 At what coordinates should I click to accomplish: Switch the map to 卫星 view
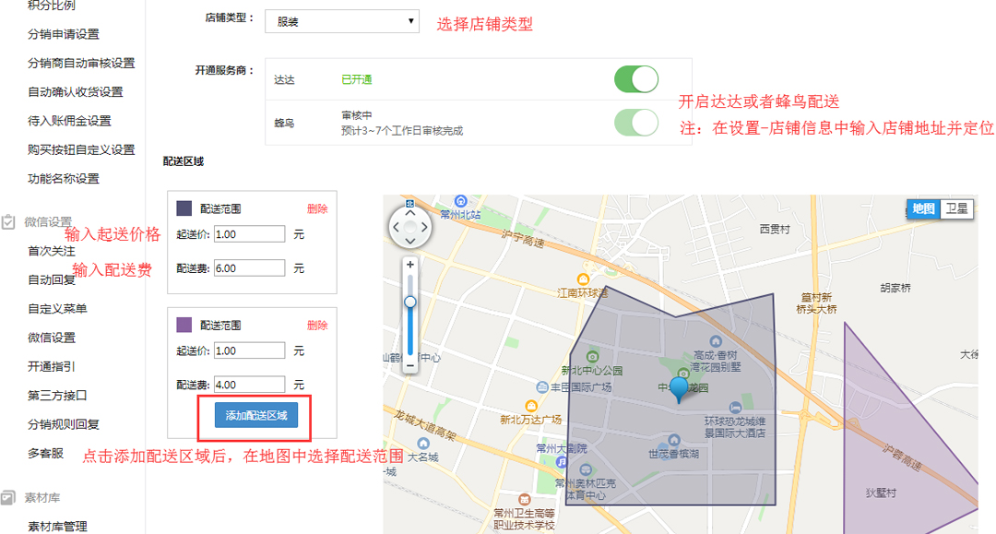(x=956, y=208)
